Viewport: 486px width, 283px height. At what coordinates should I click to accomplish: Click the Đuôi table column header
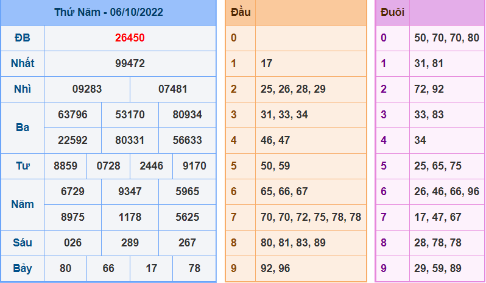392,12
